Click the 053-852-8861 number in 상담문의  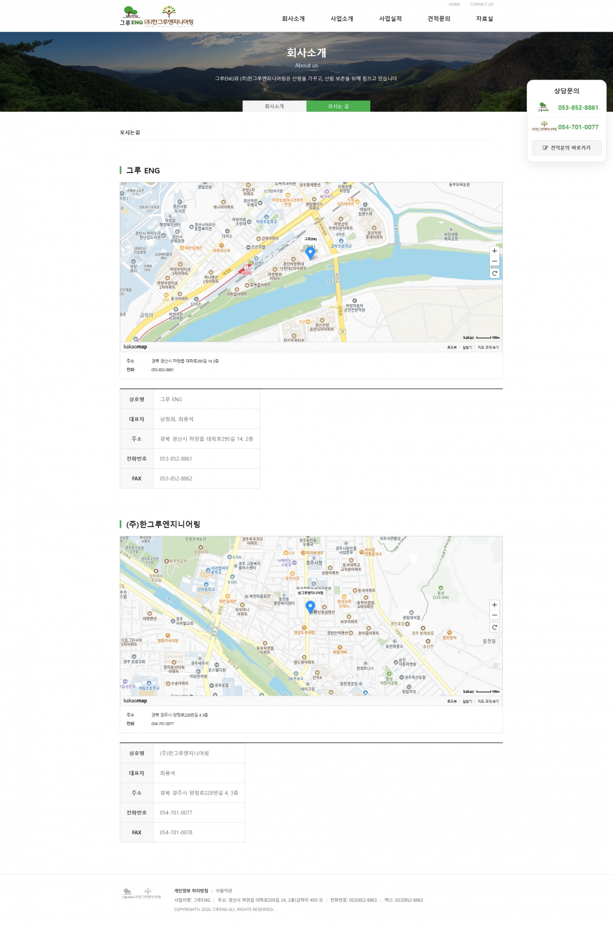[578, 108]
